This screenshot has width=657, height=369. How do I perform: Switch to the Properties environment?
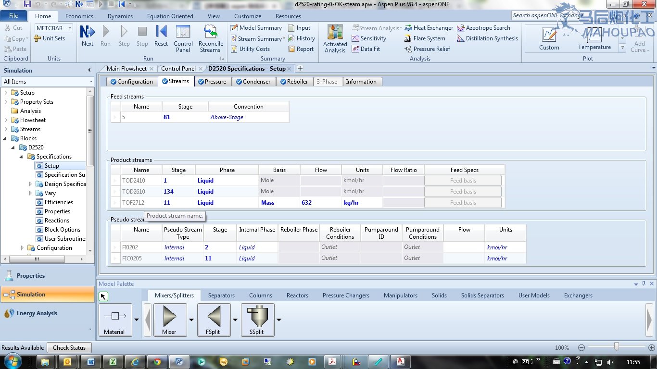click(48, 276)
